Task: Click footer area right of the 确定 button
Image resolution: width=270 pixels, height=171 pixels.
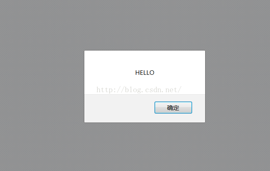Action: [199, 108]
